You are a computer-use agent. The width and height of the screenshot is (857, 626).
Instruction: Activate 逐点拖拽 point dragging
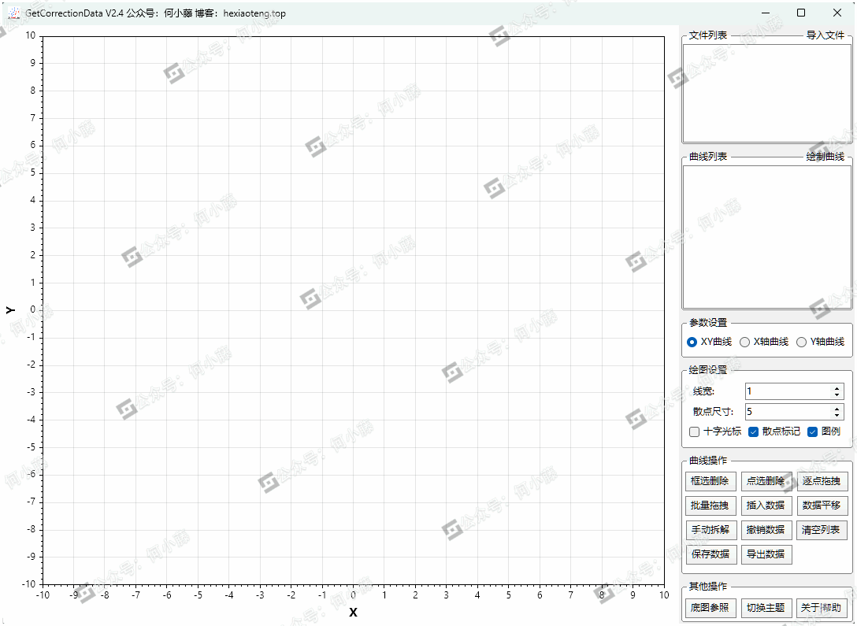(x=822, y=481)
